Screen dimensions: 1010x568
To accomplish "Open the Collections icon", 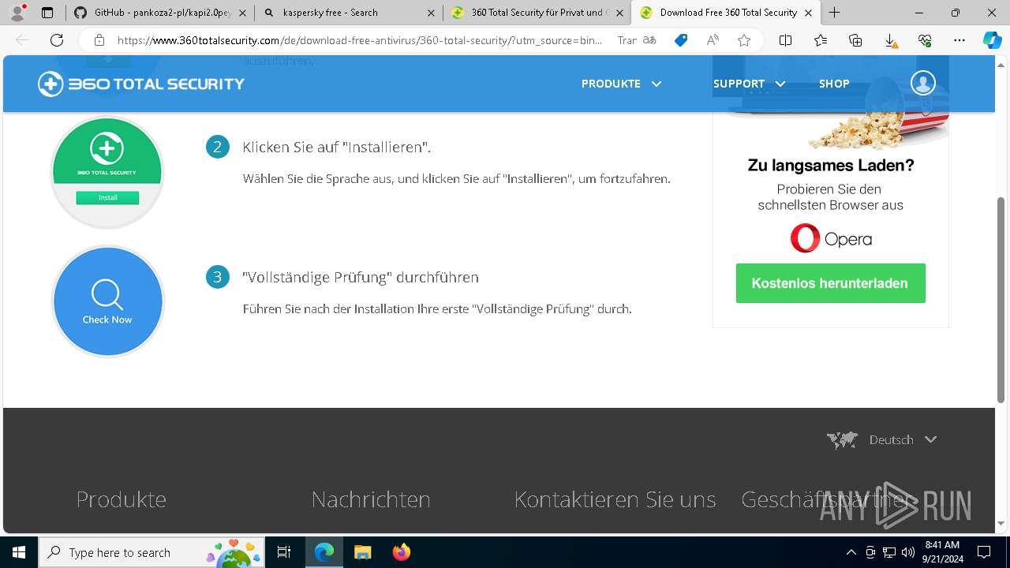I will tap(855, 40).
